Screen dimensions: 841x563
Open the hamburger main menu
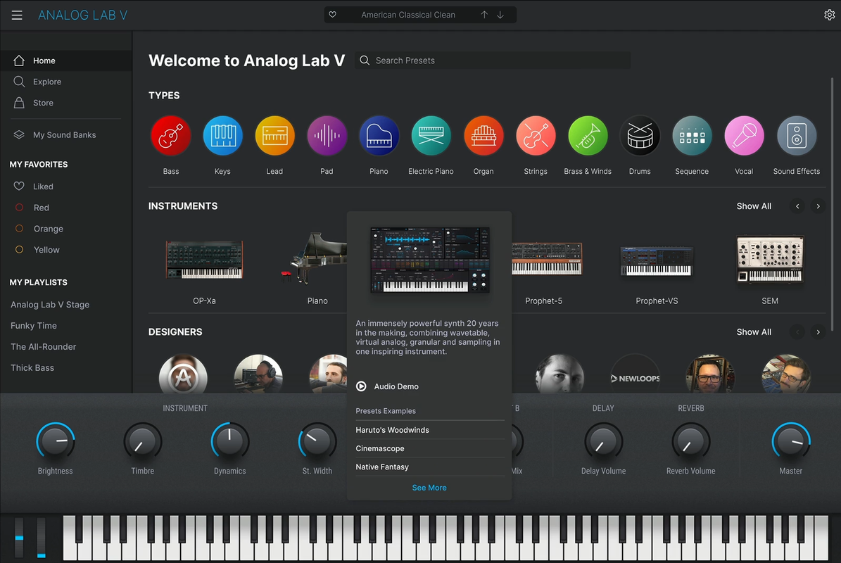tap(17, 15)
